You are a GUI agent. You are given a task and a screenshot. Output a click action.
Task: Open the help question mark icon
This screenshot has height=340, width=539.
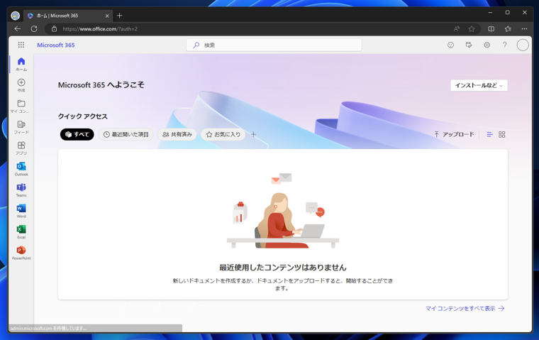pyautogui.click(x=504, y=45)
